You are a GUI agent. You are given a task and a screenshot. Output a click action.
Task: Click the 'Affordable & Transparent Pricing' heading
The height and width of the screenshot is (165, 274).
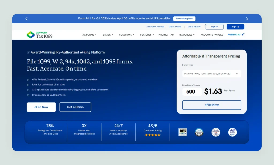point(211,56)
